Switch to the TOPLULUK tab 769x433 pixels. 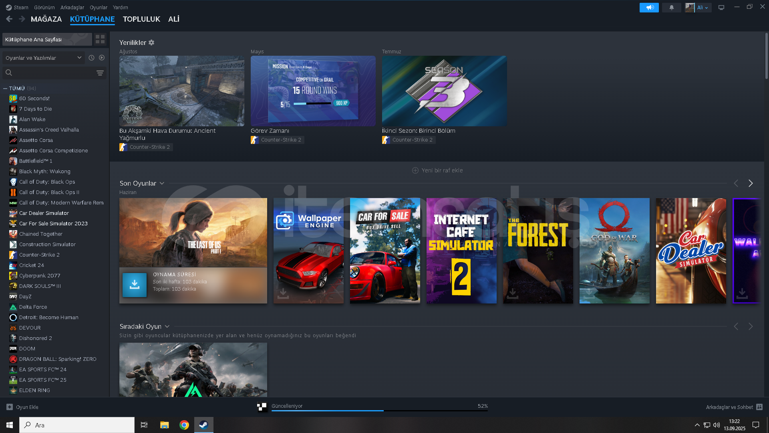[x=141, y=19]
